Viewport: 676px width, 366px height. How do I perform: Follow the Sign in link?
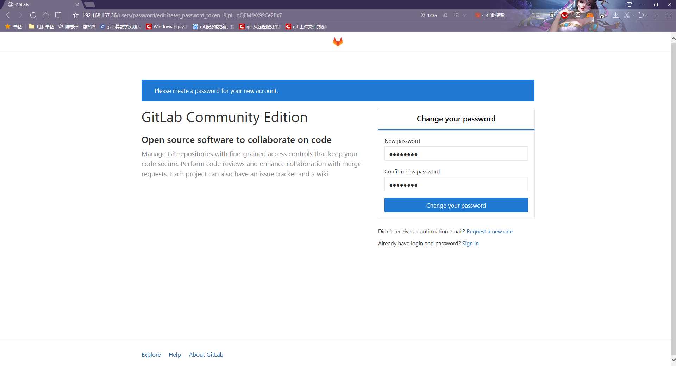(x=470, y=243)
